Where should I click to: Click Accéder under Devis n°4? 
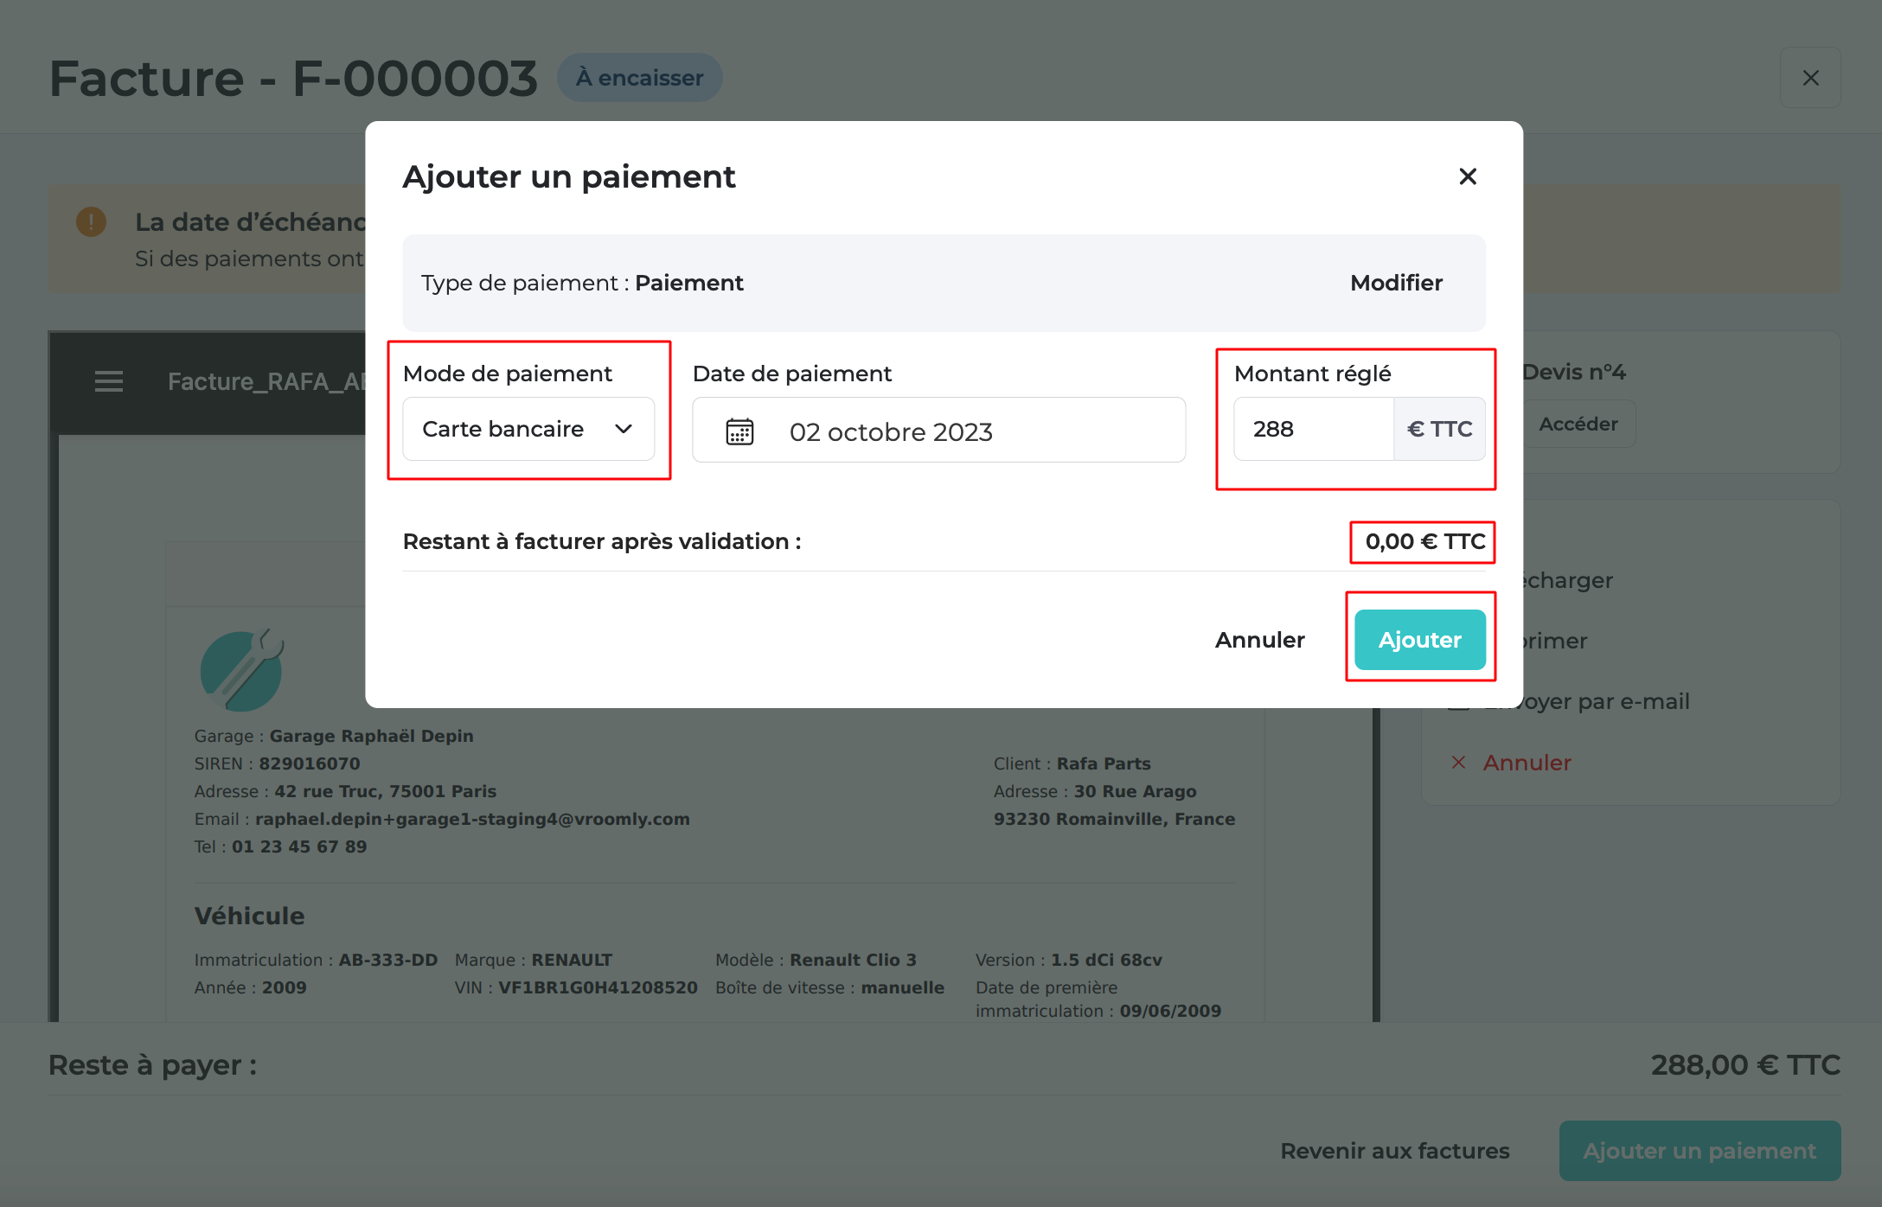coord(1578,424)
